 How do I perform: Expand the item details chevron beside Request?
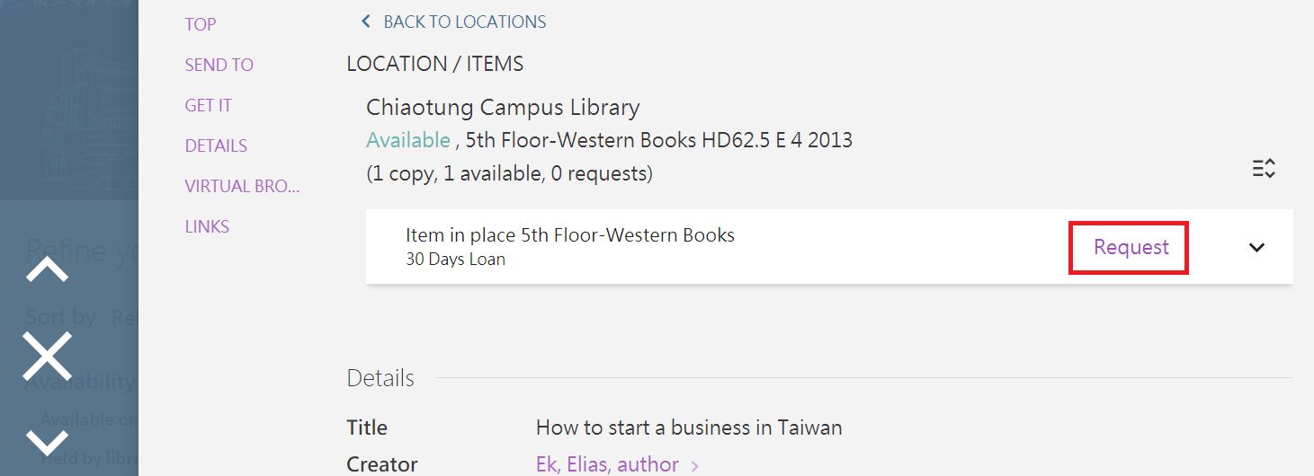1256,248
